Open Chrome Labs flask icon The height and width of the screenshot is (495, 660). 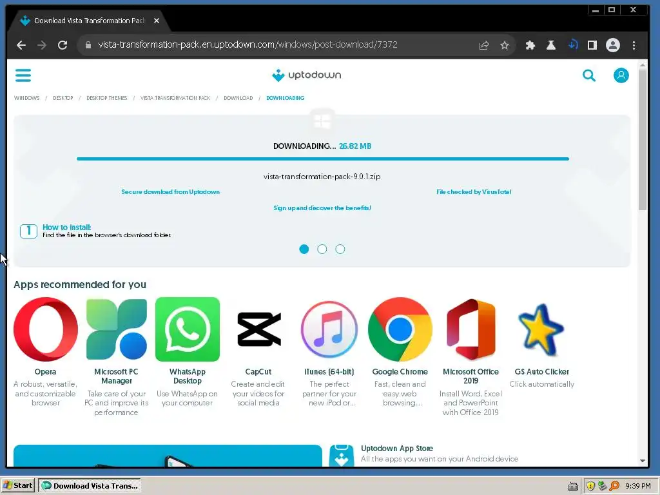pyautogui.click(x=550, y=45)
